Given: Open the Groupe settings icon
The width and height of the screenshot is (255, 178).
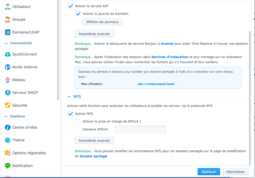Looking at the screenshot, I should pyautogui.click(x=7, y=19).
